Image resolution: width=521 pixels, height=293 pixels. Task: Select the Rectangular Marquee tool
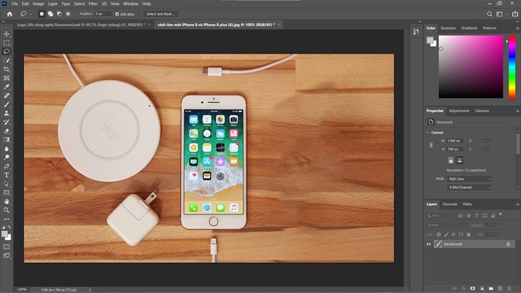[7, 43]
